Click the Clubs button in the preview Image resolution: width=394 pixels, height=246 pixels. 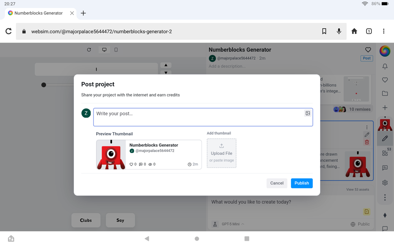coord(86,220)
